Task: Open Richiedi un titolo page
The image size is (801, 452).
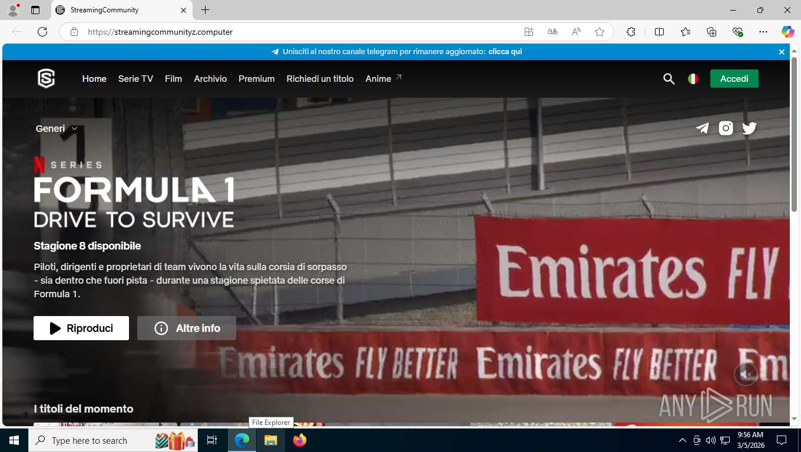Action: [320, 78]
